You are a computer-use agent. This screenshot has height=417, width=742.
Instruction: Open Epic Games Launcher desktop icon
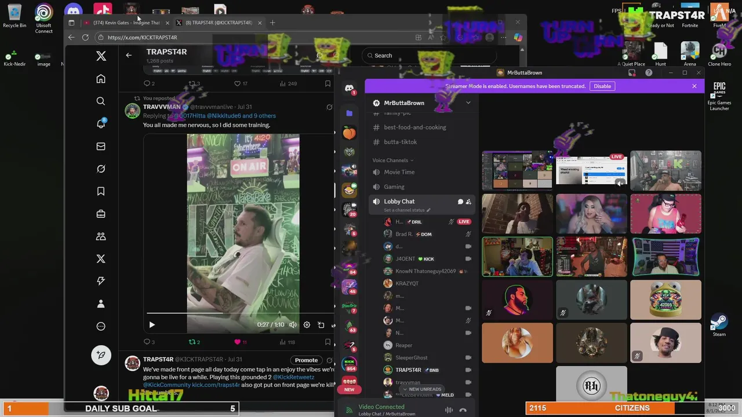coord(719,96)
